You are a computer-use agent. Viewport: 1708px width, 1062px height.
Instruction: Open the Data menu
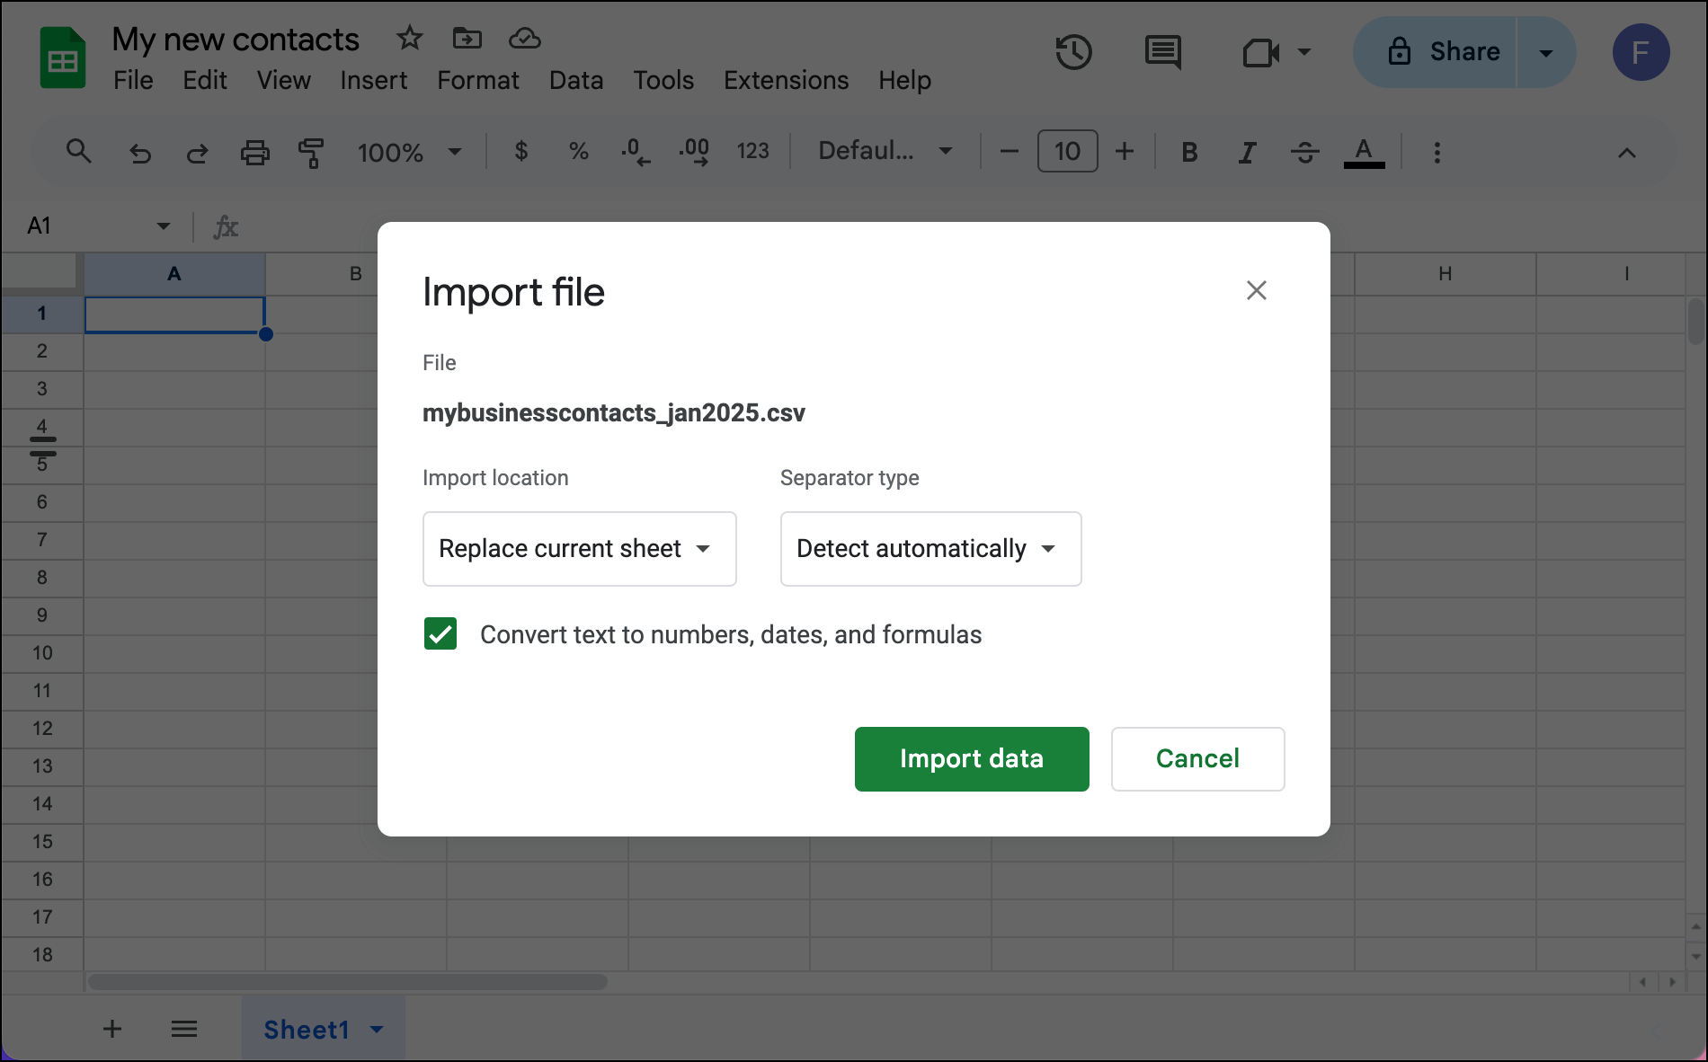coord(576,80)
